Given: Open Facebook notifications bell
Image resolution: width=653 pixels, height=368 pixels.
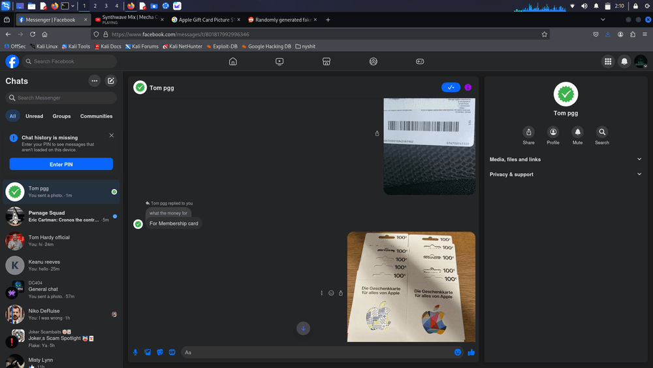Looking at the screenshot, I should click(x=624, y=61).
